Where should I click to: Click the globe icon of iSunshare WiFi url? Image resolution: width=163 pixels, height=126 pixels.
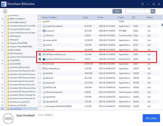pyautogui.click(x=44, y=59)
